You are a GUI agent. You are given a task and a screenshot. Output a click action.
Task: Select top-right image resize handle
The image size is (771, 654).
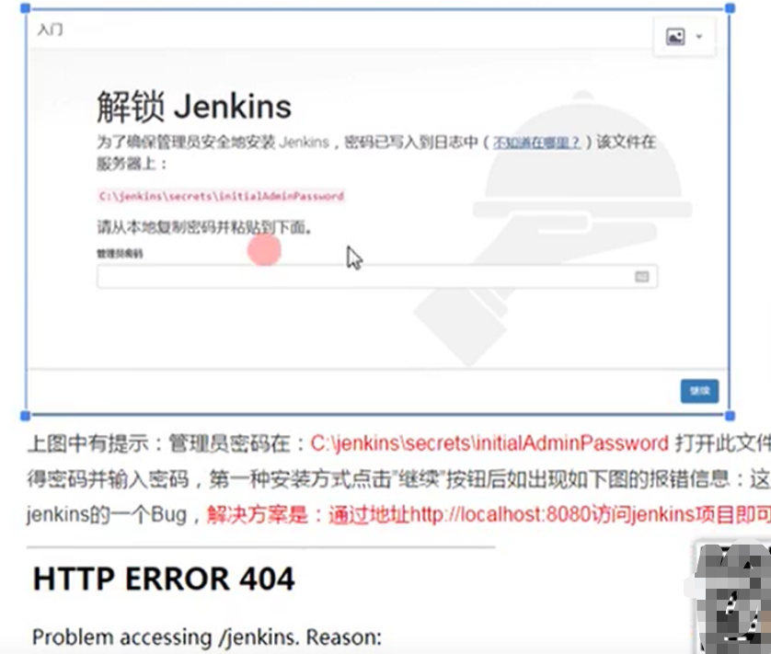(x=731, y=8)
